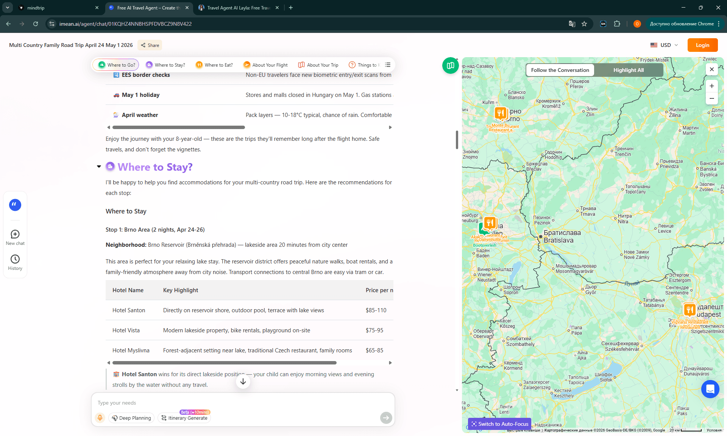Screen dimensions: 727x436
Task: Open the blue support chat bubble
Action: 710,389
